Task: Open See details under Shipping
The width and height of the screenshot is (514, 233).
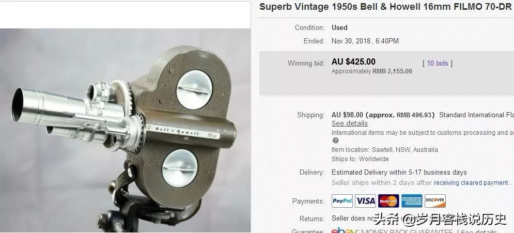Action: [349, 123]
